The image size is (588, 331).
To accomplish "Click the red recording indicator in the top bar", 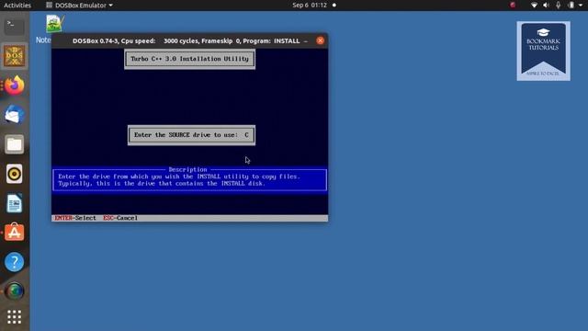I will coord(513,6).
